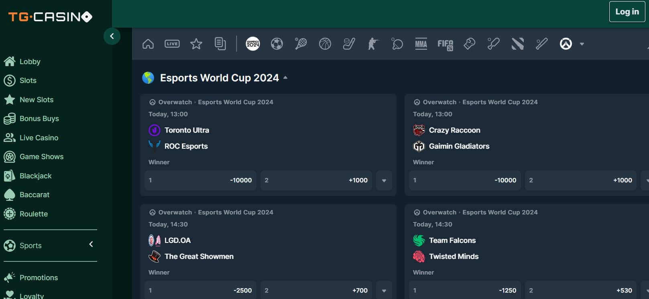Bet on Toronto Ultra at -10000
Screen dimensions: 649x299
click(x=200, y=180)
